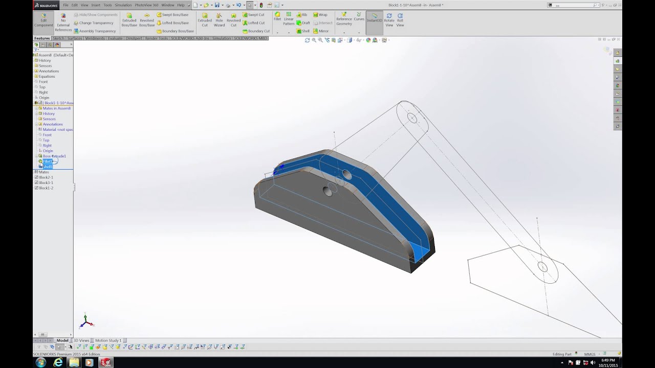Open dropdown under Curves

coord(359,32)
